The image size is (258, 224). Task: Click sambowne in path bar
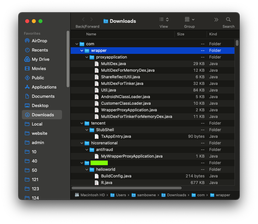coord(144,195)
